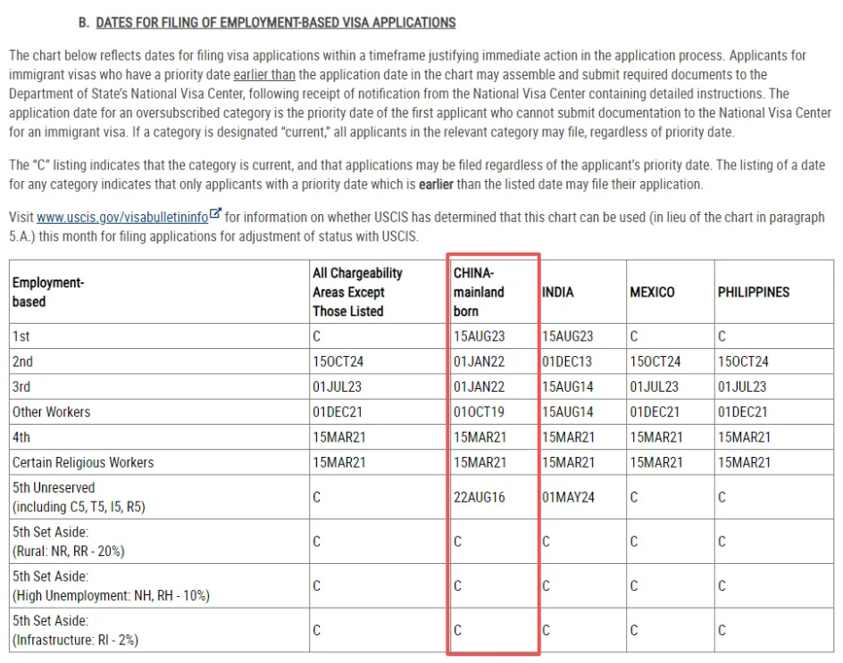Viewport: 843px width, 663px height.
Task: Click the section B heading about filing dates
Action: tap(275, 22)
